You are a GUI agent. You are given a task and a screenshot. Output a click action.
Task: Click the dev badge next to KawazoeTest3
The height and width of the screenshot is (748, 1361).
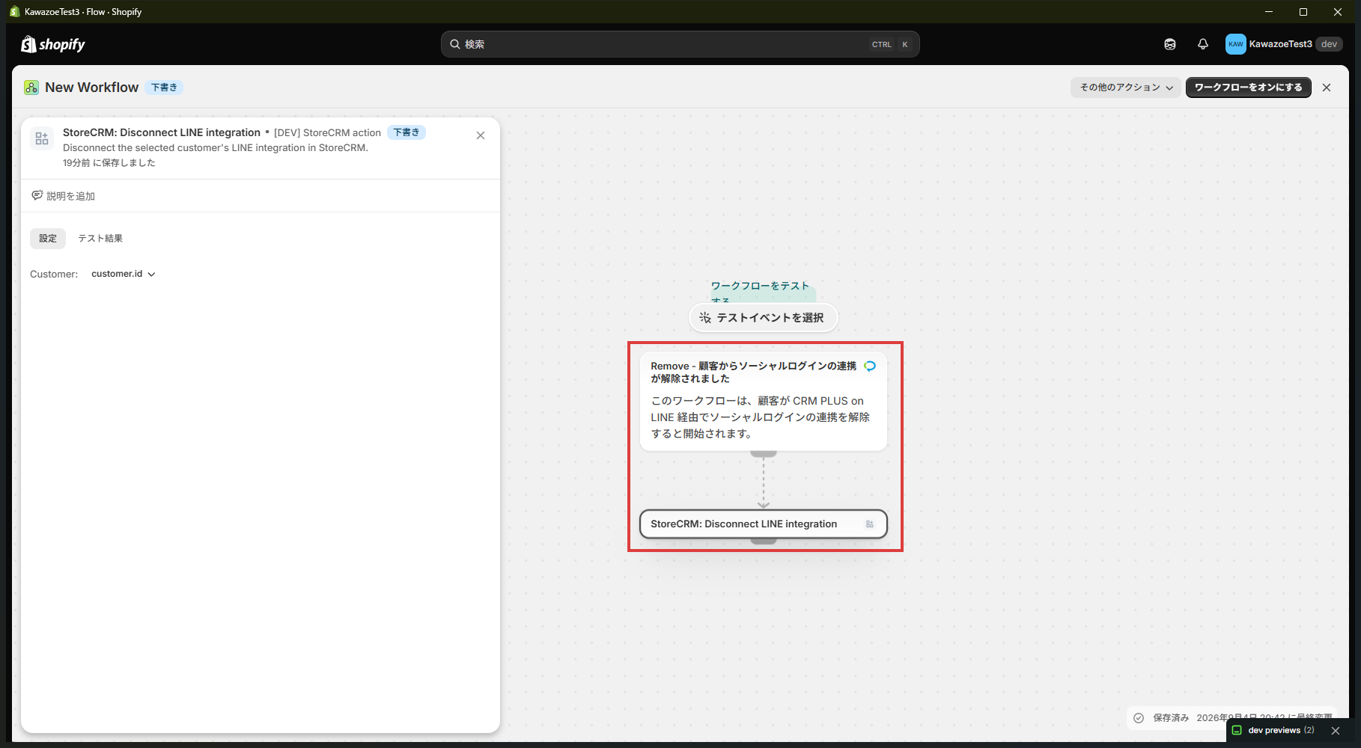point(1329,44)
